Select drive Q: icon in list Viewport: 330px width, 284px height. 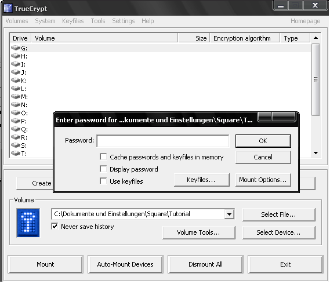(x=16, y=129)
